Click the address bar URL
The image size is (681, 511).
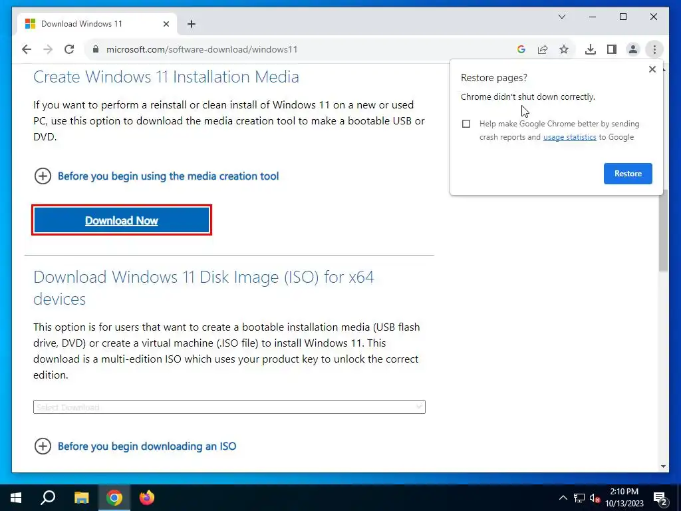click(x=202, y=49)
